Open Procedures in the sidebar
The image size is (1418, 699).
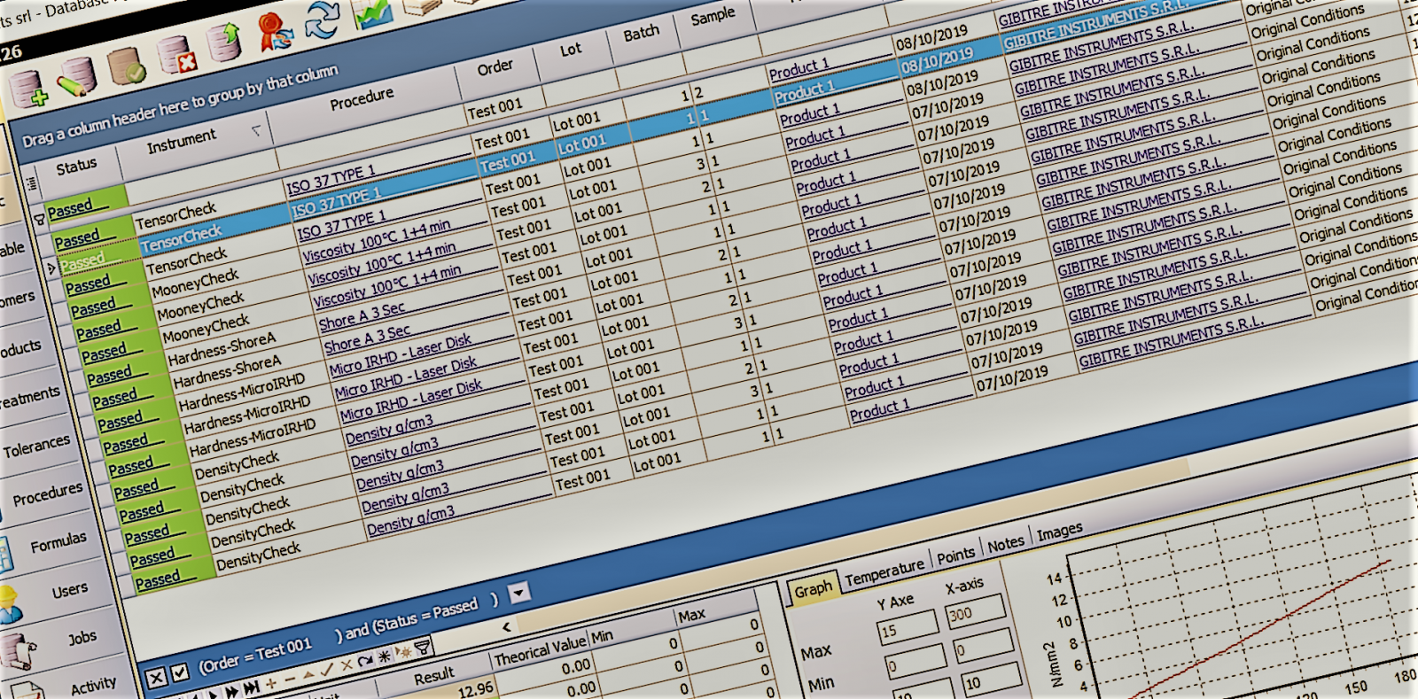click(x=47, y=493)
